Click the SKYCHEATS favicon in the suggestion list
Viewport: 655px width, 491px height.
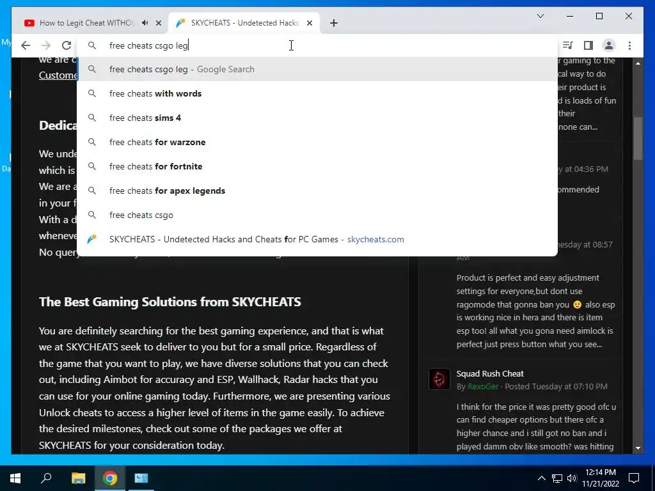coord(92,239)
